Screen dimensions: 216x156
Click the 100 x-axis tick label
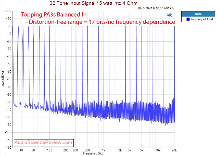pyautogui.click(x=49, y=150)
